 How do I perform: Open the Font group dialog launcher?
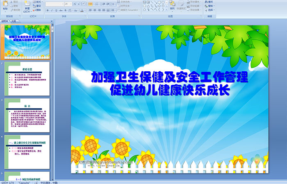(85, 16)
